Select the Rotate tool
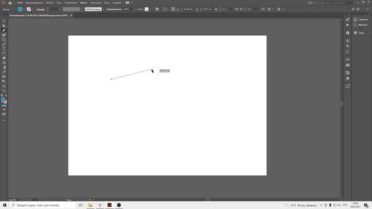The height and width of the screenshot is (209, 372). pyautogui.click(x=4, y=53)
